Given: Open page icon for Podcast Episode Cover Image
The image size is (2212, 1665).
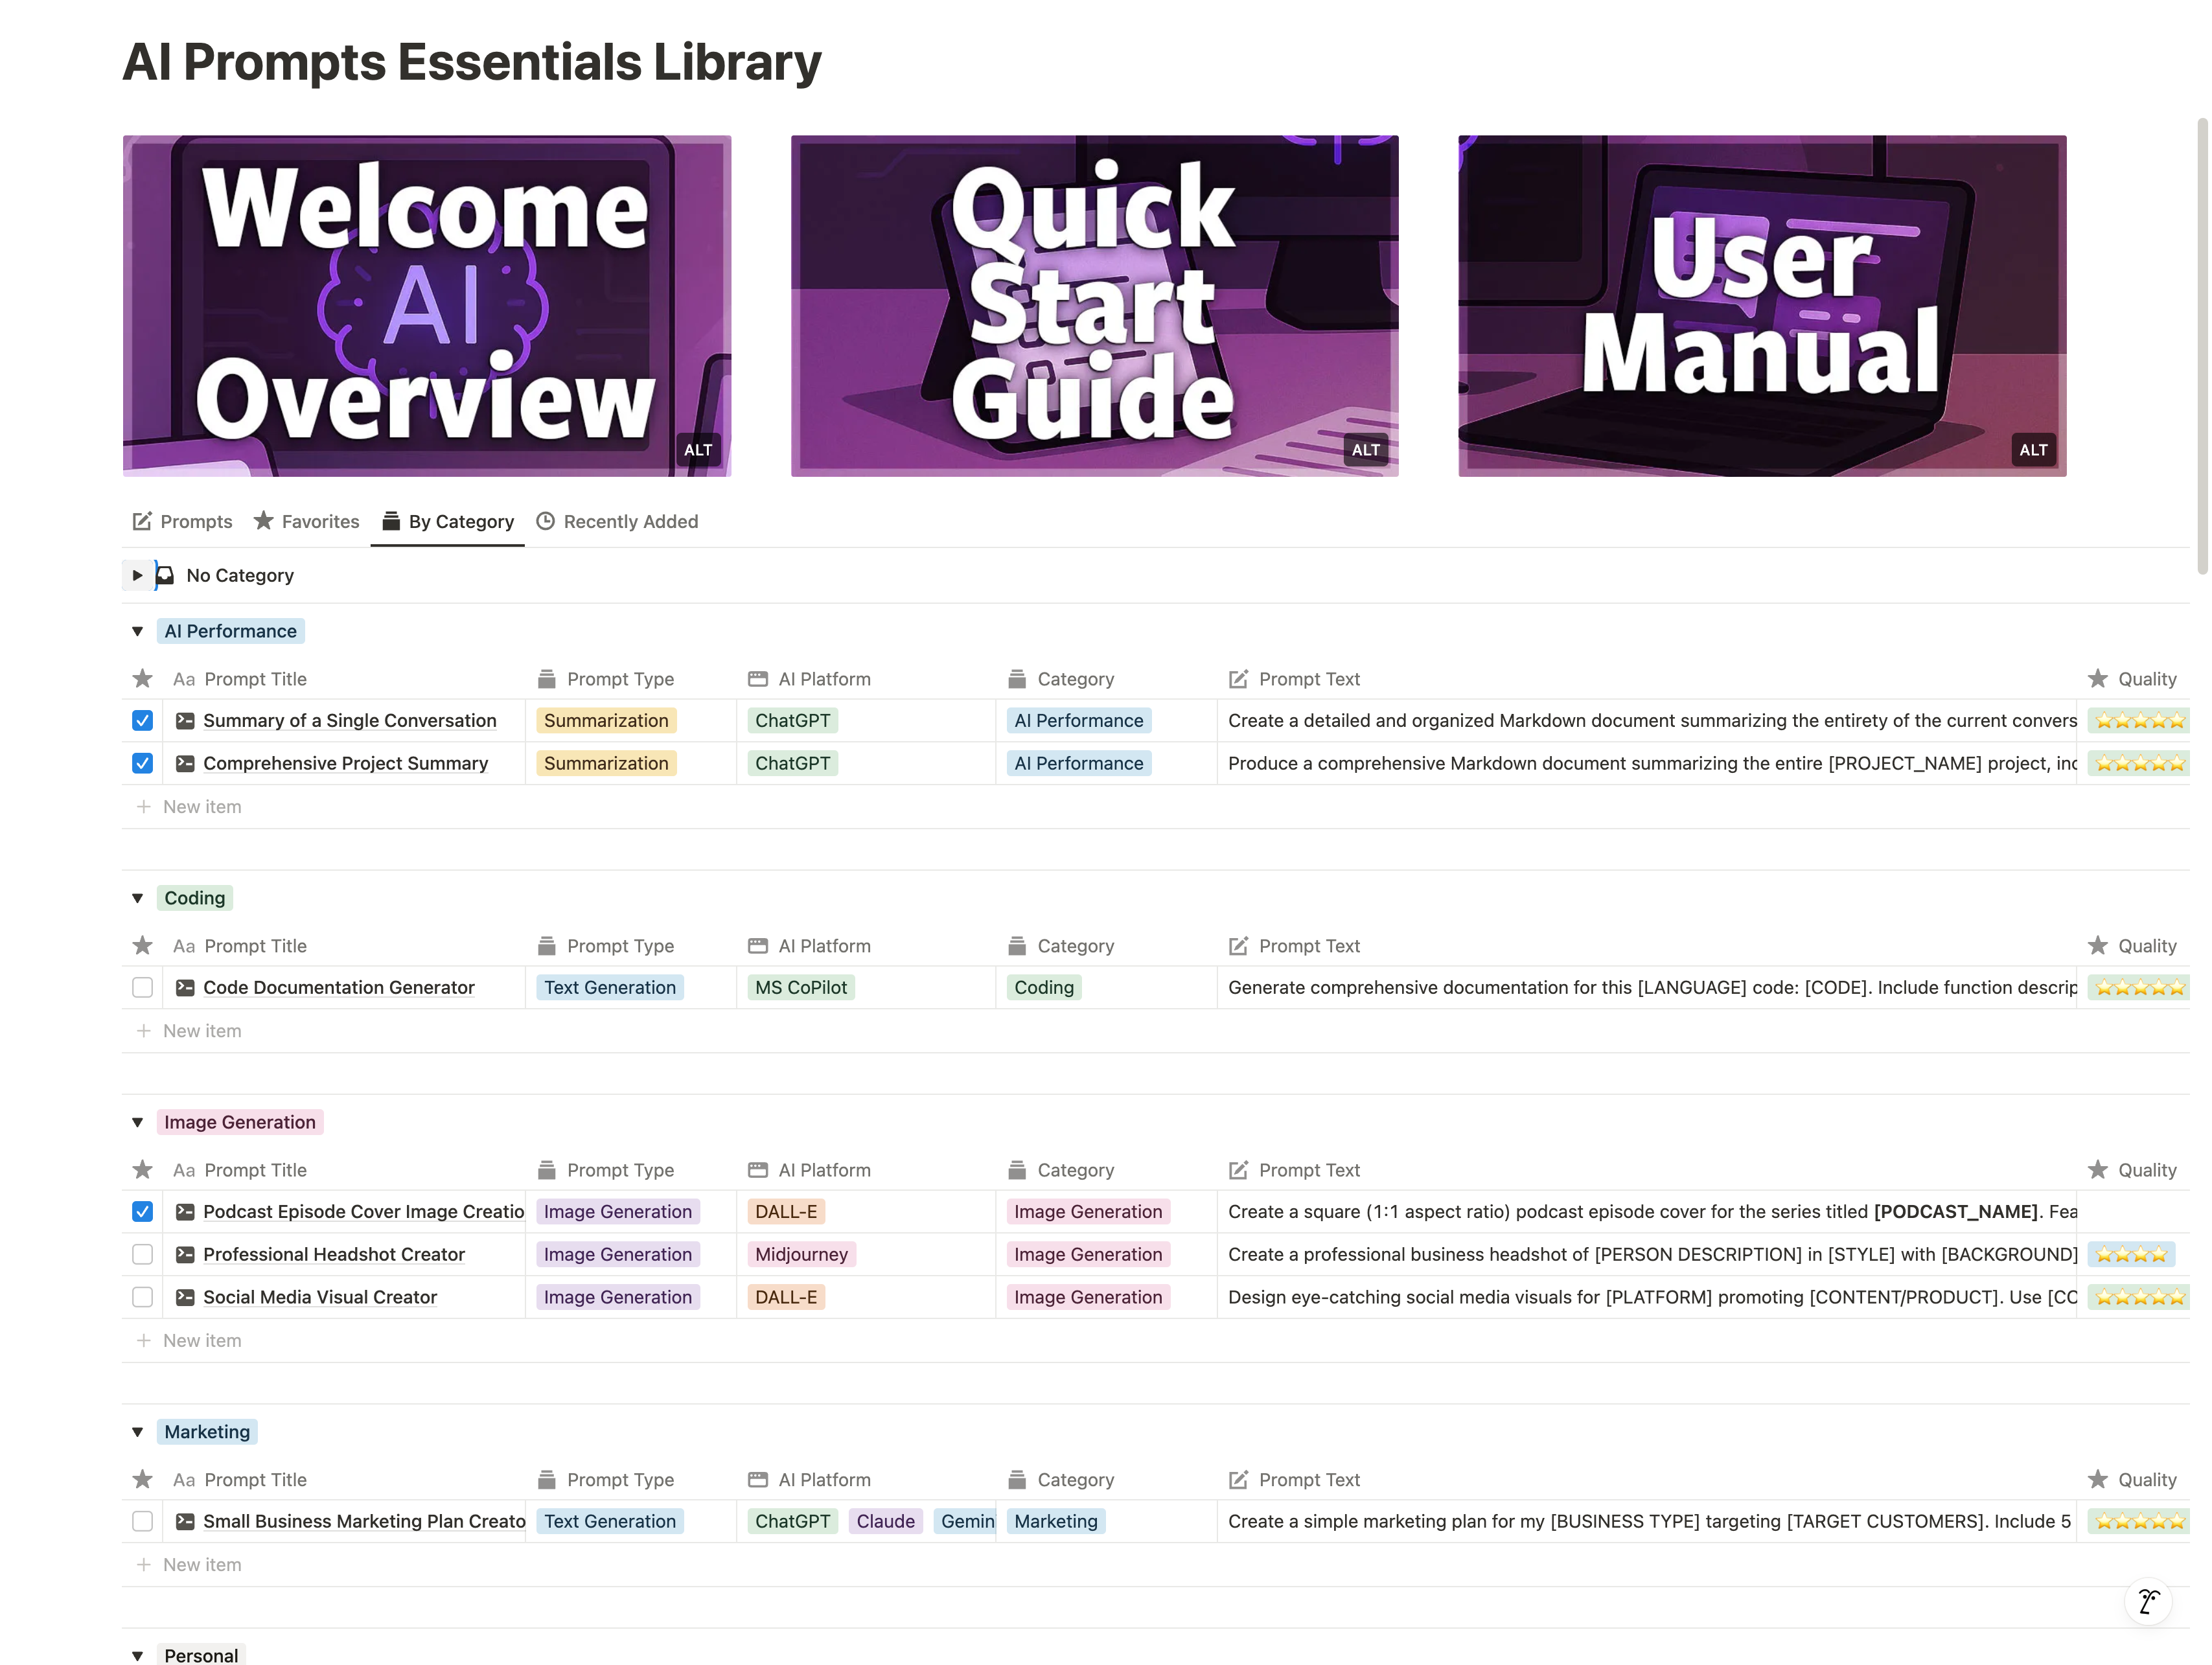Looking at the screenshot, I should [185, 1211].
